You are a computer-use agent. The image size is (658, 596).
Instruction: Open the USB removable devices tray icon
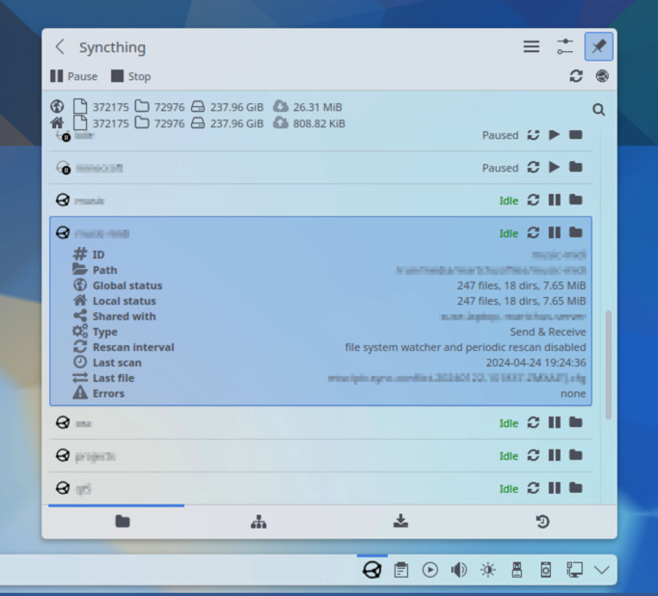[x=517, y=570]
